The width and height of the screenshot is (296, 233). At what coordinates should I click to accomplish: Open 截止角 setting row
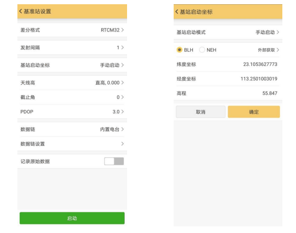72,97
